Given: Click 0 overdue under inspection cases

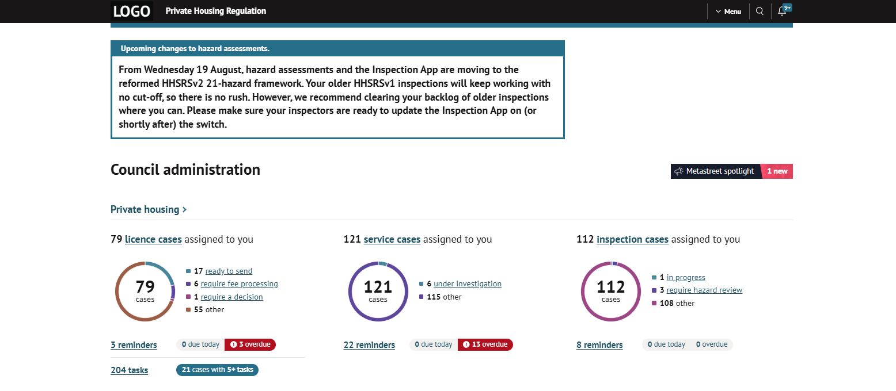Looking at the screenshot, I should pyautogui.click(x=712, y=344).
